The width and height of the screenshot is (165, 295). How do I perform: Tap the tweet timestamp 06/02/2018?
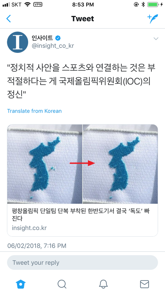[37, 246]
